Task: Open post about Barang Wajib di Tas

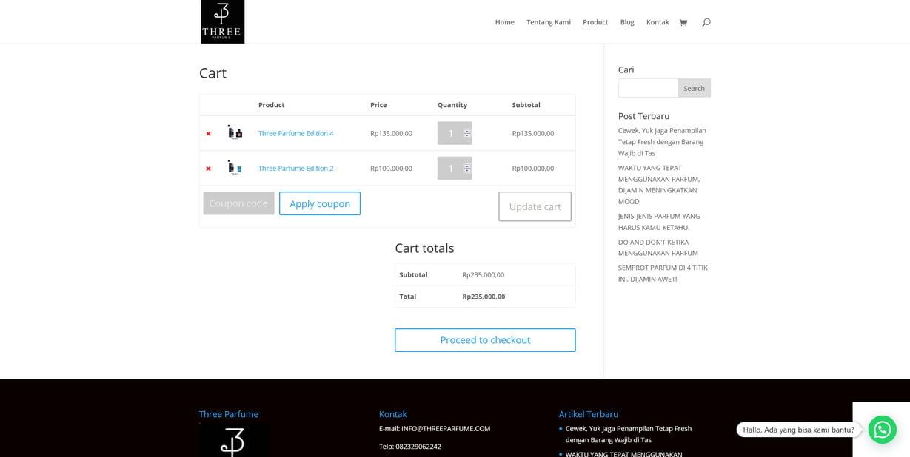Action: pos(662,142)
